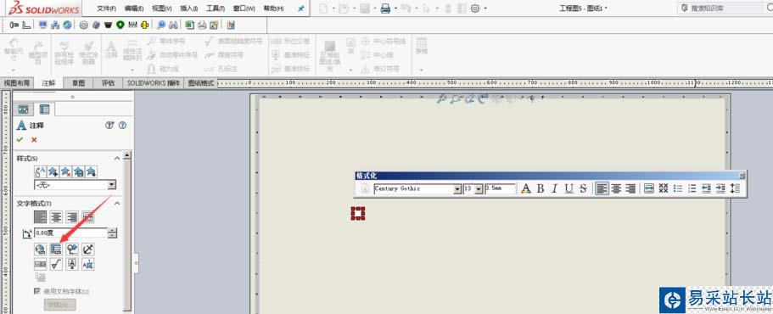
Task: Apply numbered list in the formatting toolbar
Action: pyautogui.click(x=692, y=188)
